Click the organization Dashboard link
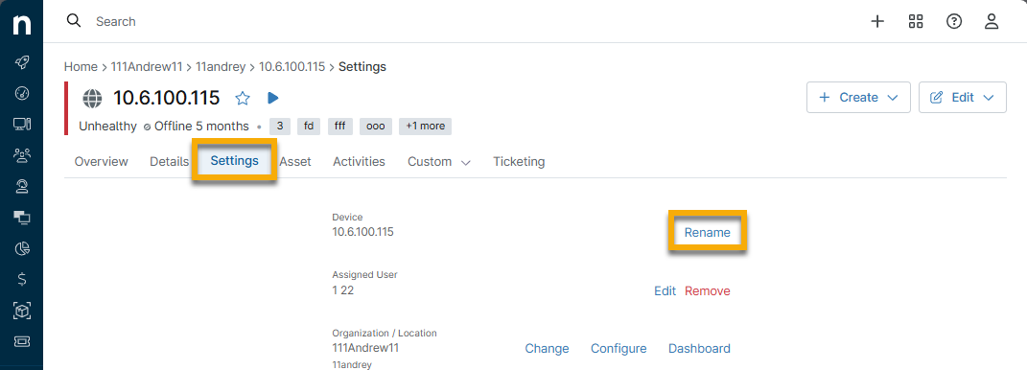The height and width of the screenshot is (370, 1027). 699,349
